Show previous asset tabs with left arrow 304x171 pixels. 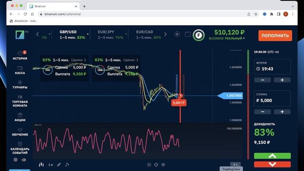[x=38, y=34]
